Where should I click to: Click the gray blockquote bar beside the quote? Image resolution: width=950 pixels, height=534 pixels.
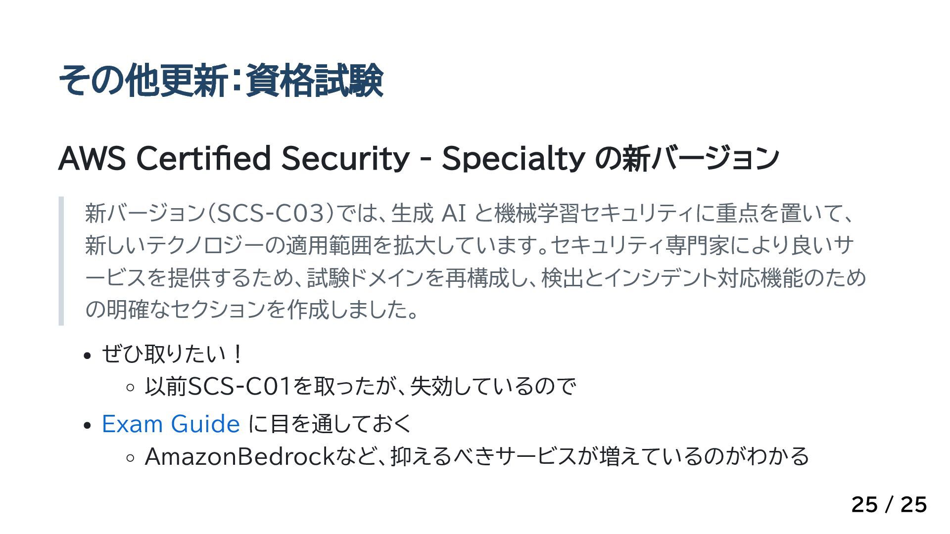[61, 261]
